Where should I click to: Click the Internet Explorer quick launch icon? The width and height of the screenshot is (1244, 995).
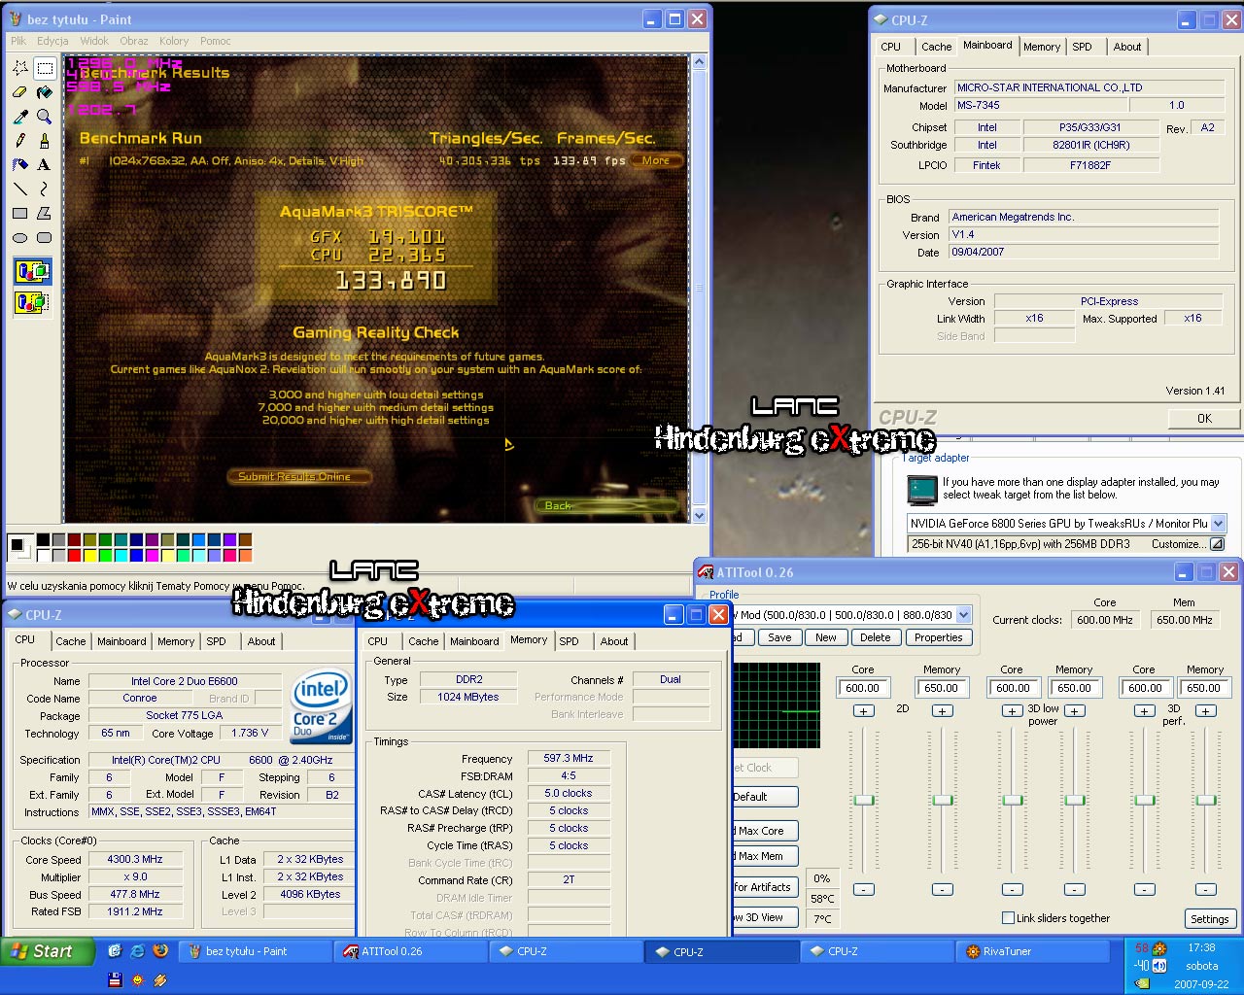[138, 951]
